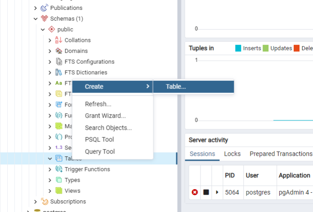This screenshot has height=212, width=313.
Task: Click the orange Deletes legend swatch
Action: pos(297,48)
